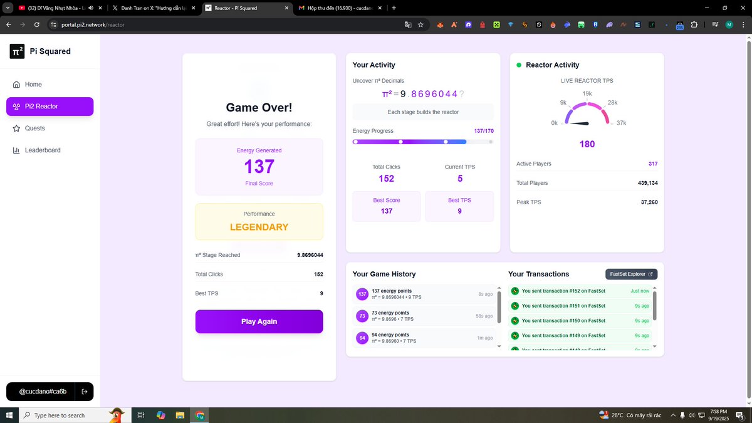Click the Pi Squared logo icon
Viewport: 752px width, 423px height.
click(x=17, y=51)
